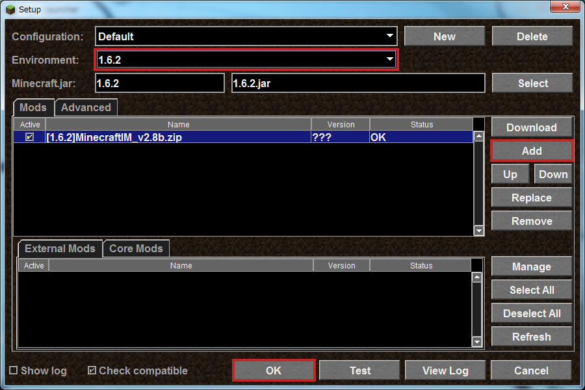The width and height of the screenshot is (585, 390).
Task: Click Version column header in External Mods table
Action: (341, 265)
